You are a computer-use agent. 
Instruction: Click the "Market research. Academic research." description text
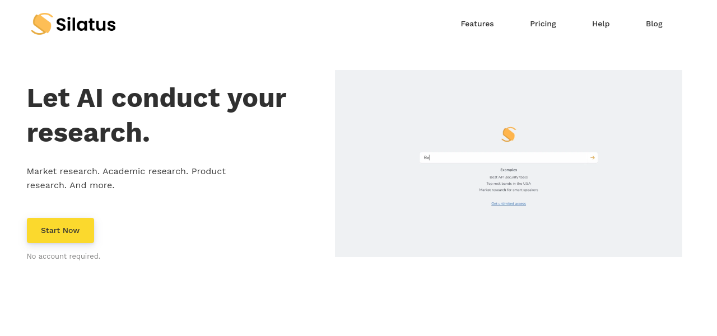126,171
